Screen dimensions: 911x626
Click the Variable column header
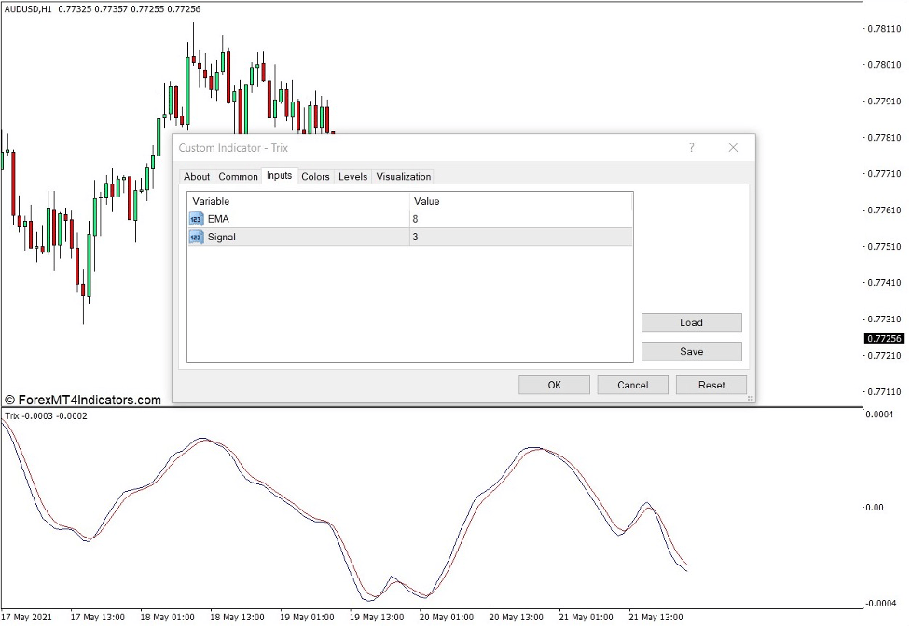pyautogui.click(x=298, y=201)
